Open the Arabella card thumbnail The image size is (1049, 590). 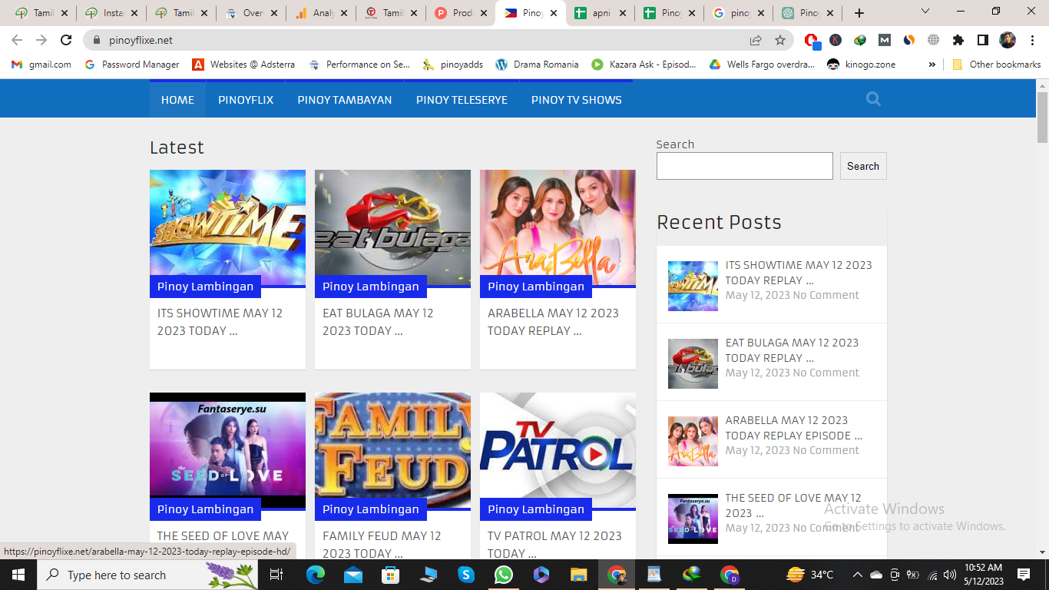(x=558, y=228)
